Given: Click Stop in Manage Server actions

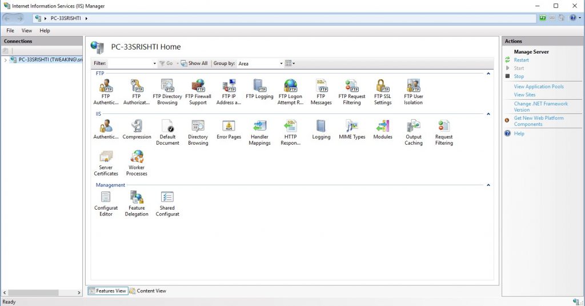Looking at the screenshot, I should (x=519, y=76).
